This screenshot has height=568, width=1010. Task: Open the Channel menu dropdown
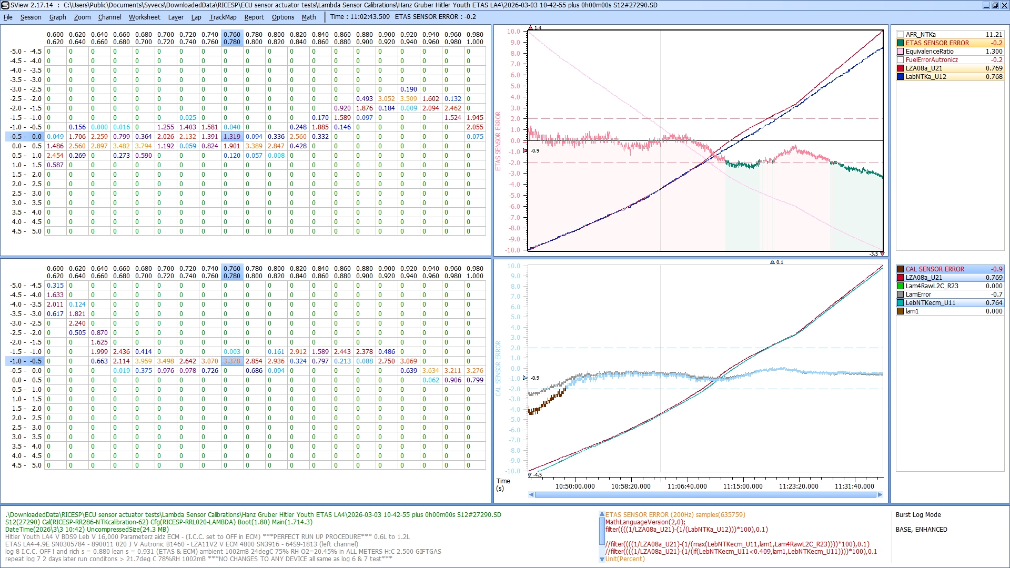(109, 17)
